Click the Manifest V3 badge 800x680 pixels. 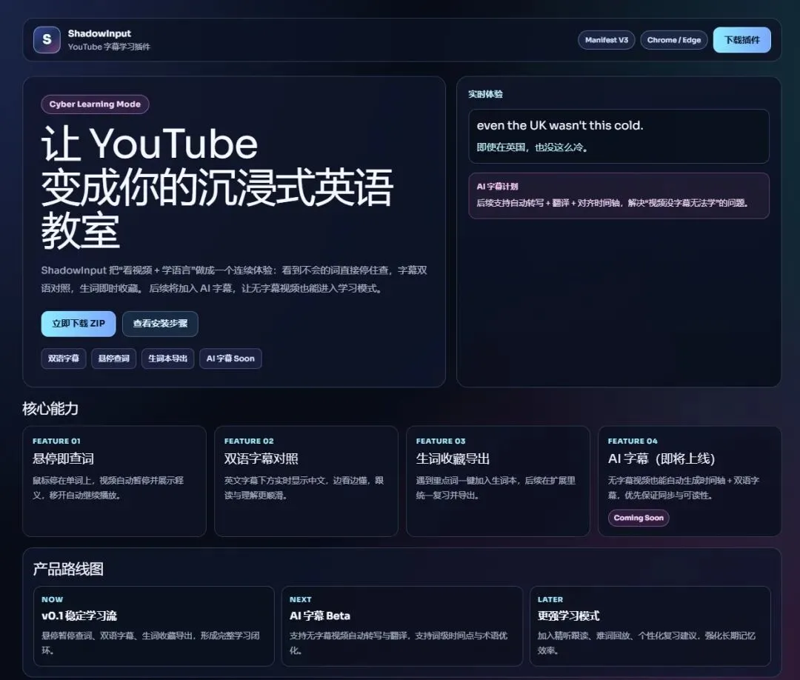coord(607,40)
